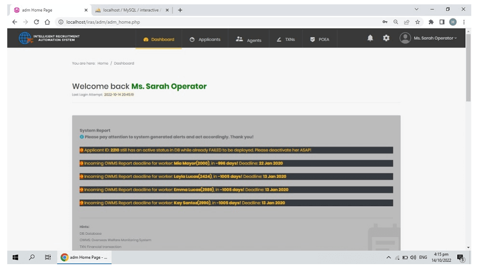Expand the system tray hidden icons
The width and height of the screenshot is (479, 268).
coord(389,257)
